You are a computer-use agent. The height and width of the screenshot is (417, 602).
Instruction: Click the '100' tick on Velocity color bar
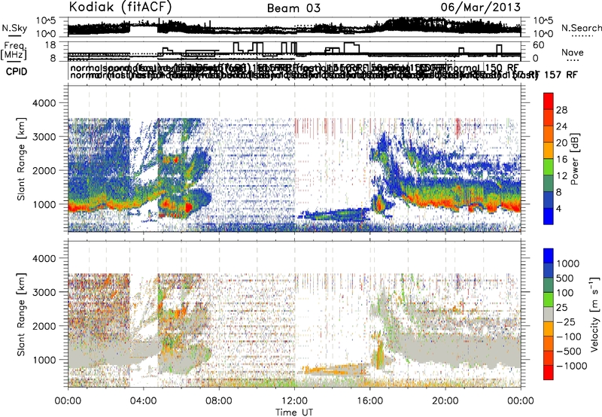pyautogui.click(x=565, y=293)
